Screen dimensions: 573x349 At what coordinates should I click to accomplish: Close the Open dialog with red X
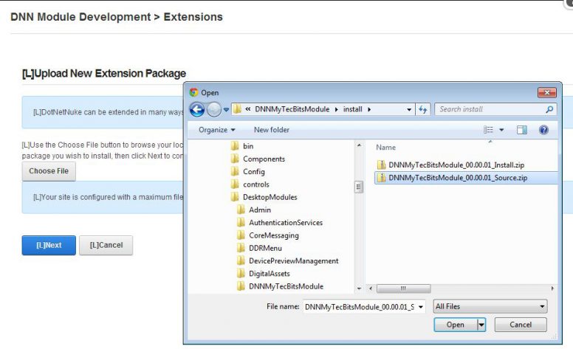coord(546,92)
